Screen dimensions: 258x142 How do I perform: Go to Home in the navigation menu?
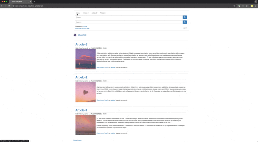pyautogui.click(x=78, y=13)
